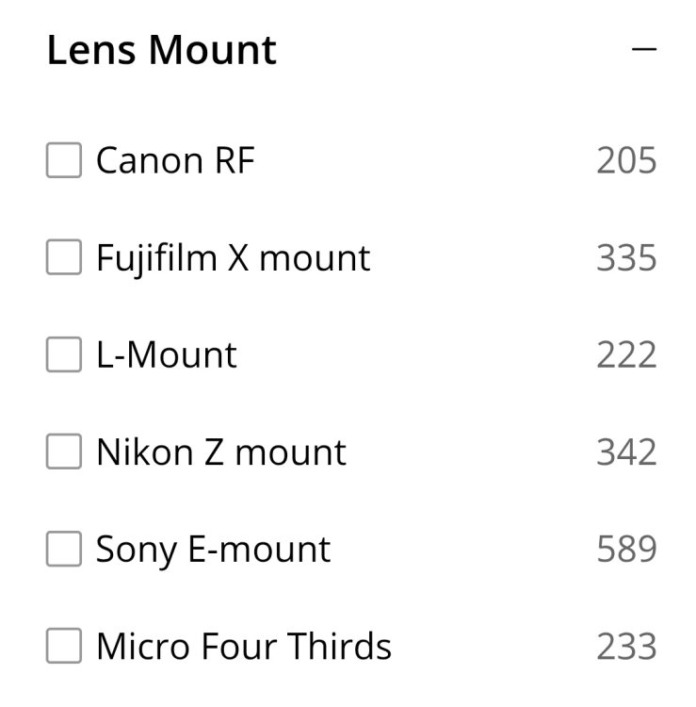Select the Sony E-mount label text
Screen dimensions: 696x707
click(213, 550)
